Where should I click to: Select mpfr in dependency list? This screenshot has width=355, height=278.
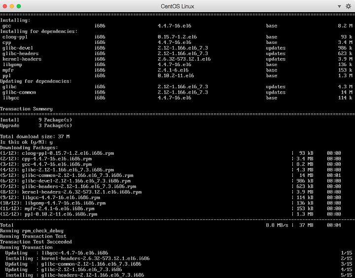pyautogui.click(x=8, y=70)
